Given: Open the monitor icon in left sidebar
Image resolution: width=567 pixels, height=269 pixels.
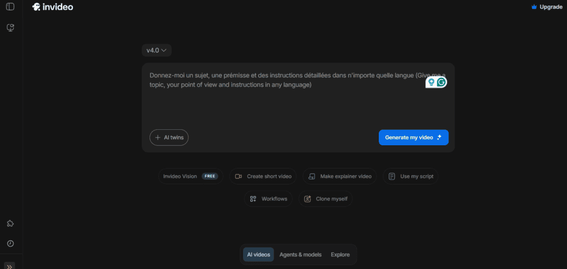Looking at the screenshot, I should tap(11, 28).
